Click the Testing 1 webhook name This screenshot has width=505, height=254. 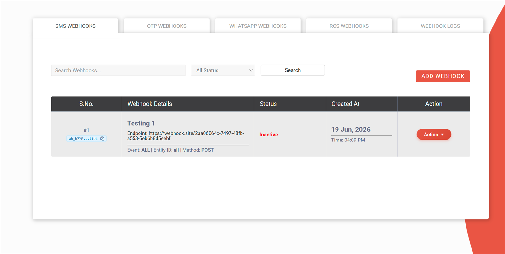pyautogui.click(x=141, y=123)
